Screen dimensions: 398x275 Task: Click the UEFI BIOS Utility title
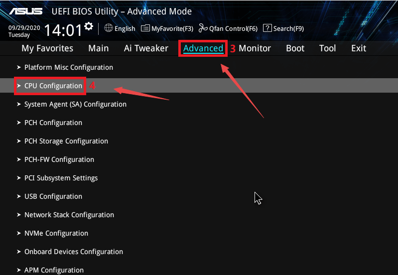[122, 11]
